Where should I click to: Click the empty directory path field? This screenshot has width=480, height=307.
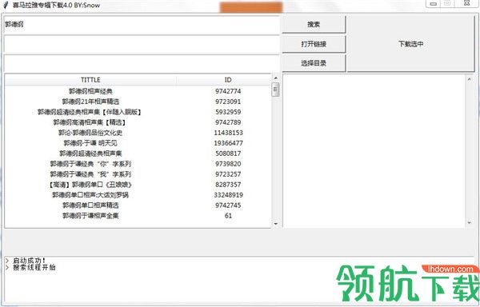click(x=142, y=64)
